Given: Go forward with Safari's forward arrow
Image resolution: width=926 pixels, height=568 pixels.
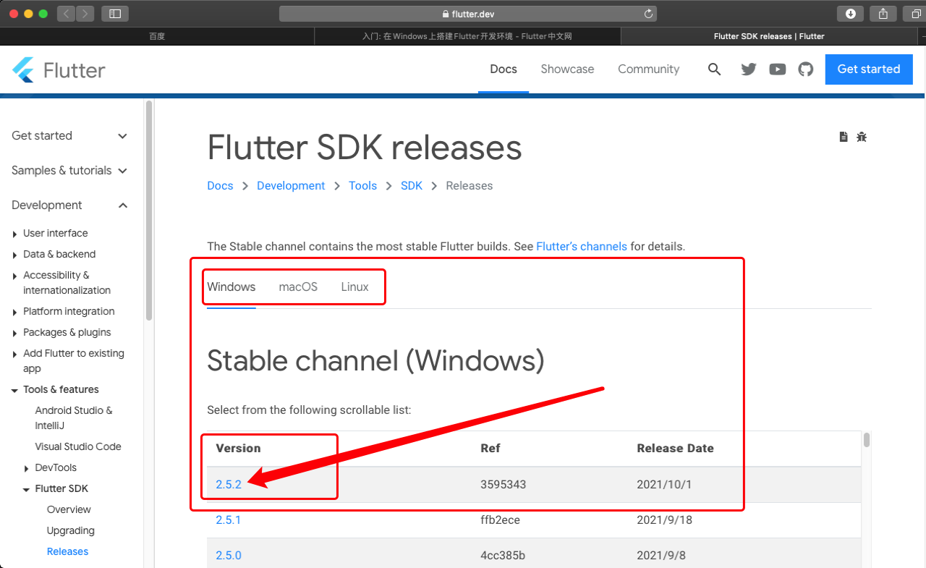Looking at the screenshot, I should [x=85, y=13].
